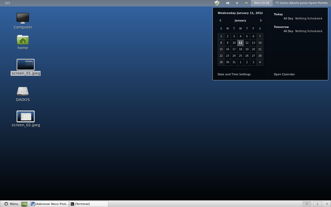
Task: Click Today's Nothing Scheduled entry
Action: click(x=309, y=18)
